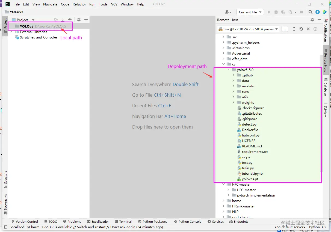Hide the Remote Host panel using minimize dash
This screenshot has height=232, width=331.
coord(319,20)
